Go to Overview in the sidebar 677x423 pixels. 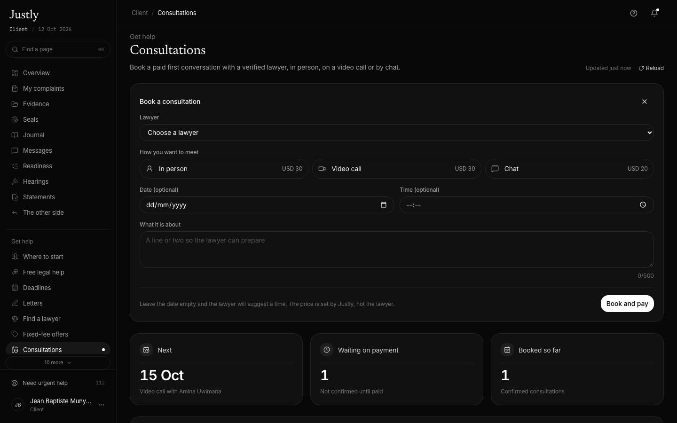tap(58, 73)
